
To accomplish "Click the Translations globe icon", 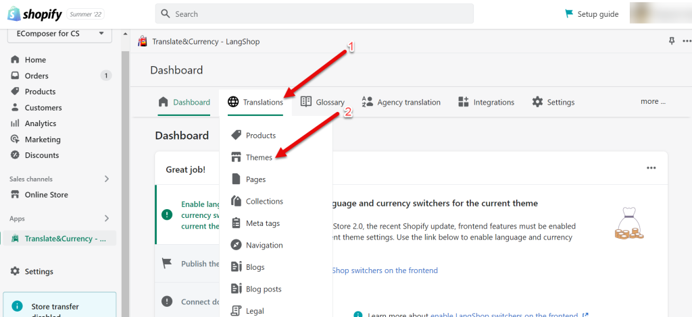I will point(233,102).
